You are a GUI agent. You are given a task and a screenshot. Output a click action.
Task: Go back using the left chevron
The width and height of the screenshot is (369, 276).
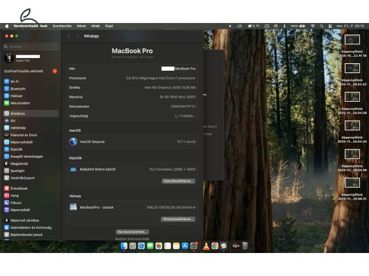click(x=69, y=36)
